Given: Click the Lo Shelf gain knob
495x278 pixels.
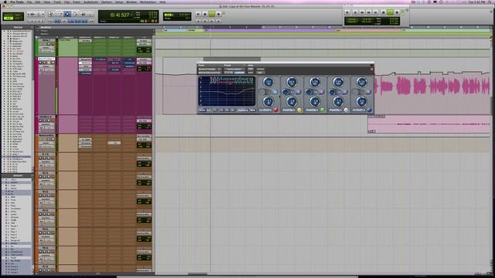Looking at the screenshot, I should (268, 102).
